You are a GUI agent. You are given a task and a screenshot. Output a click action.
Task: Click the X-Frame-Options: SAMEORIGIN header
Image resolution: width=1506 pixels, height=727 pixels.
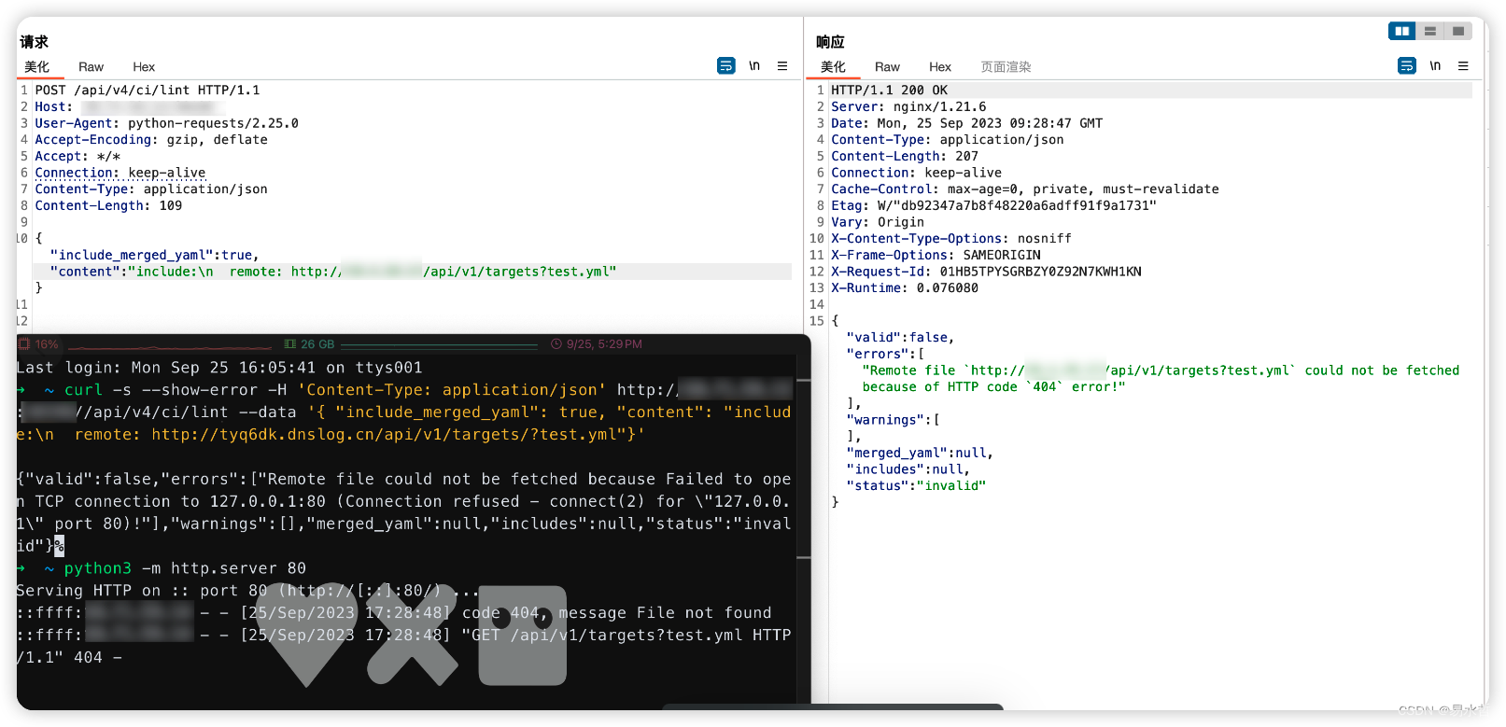pos(936,256)
